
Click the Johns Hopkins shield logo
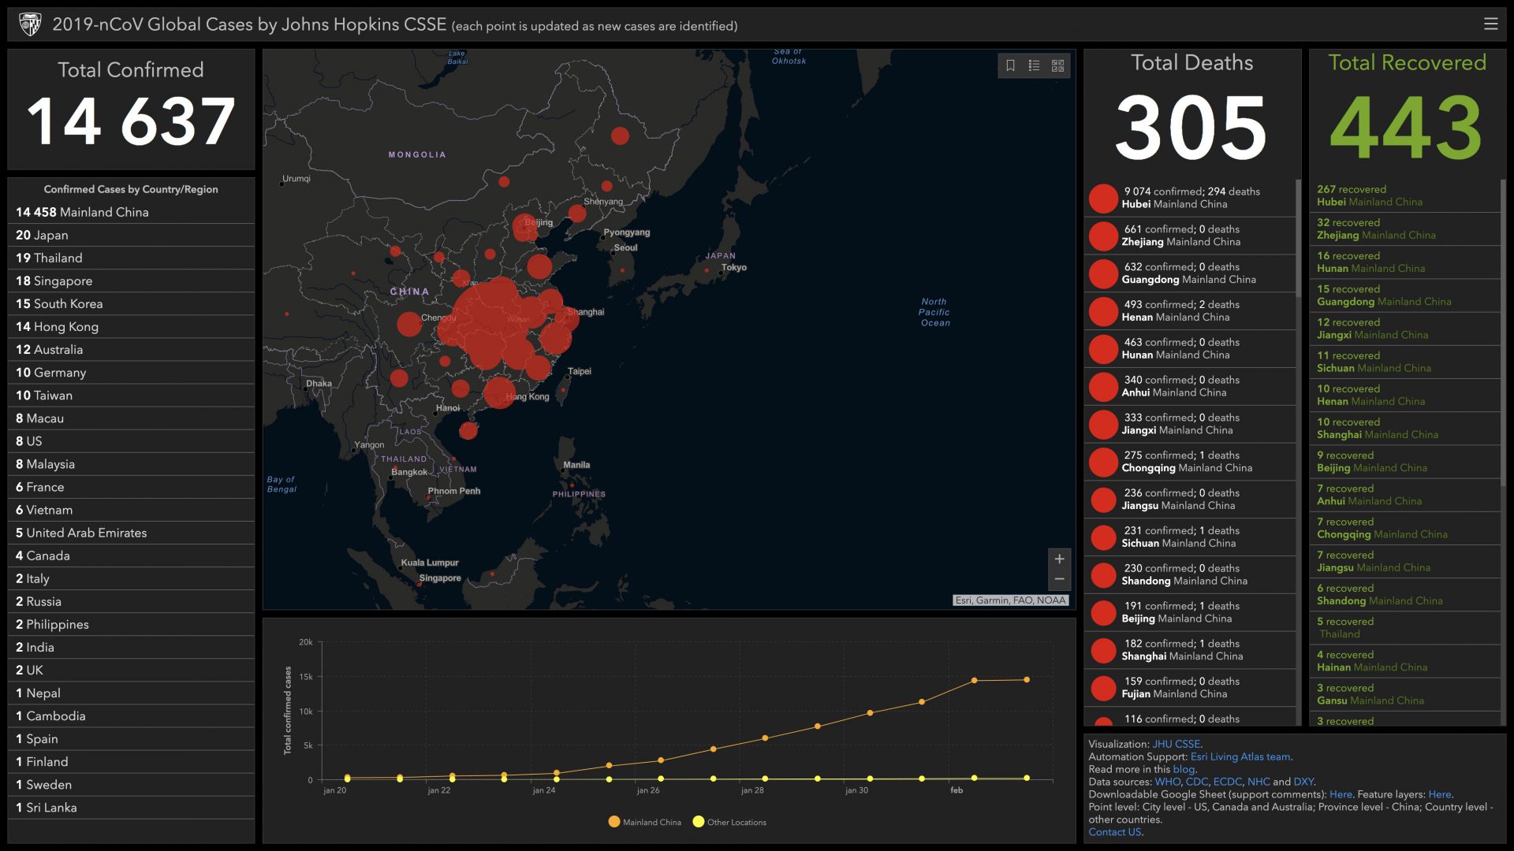[30, 24]
